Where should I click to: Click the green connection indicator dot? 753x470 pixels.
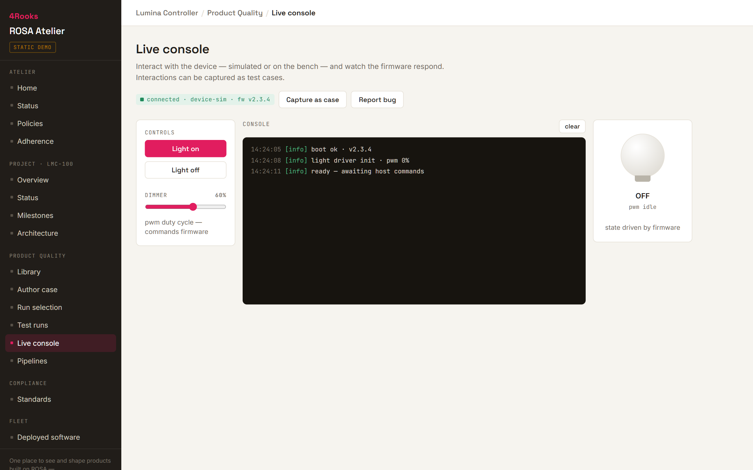(x=142, y=100)
